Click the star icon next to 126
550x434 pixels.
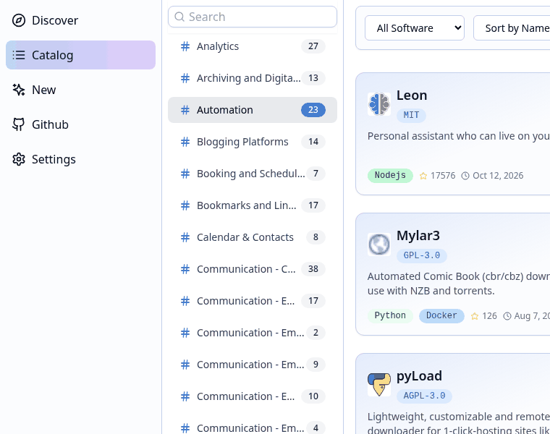(475, 316)
